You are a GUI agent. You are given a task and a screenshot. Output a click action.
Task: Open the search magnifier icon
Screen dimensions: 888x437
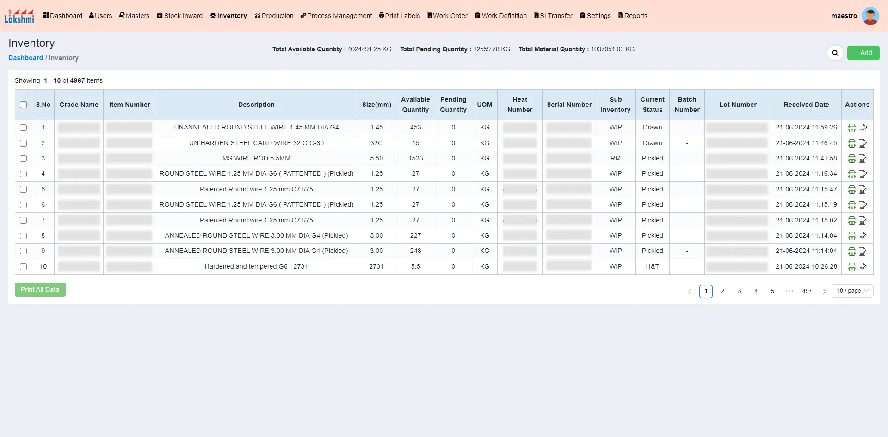[x=835, y=53]
